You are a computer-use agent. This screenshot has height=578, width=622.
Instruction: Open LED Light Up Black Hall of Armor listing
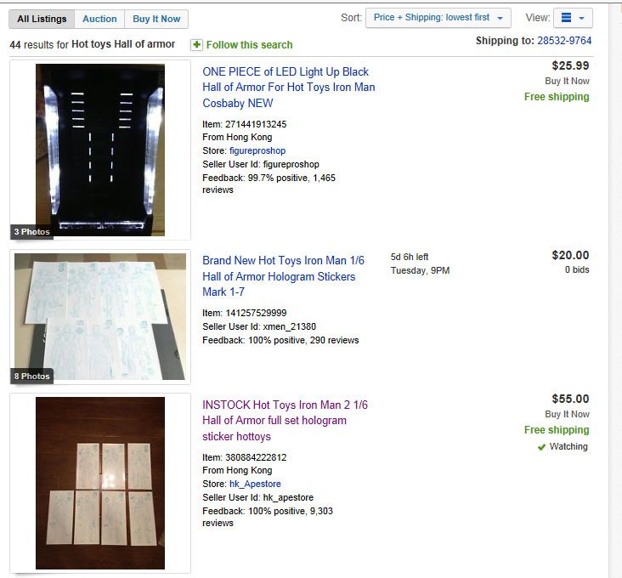pyautogui.click(x=288, y=88)
